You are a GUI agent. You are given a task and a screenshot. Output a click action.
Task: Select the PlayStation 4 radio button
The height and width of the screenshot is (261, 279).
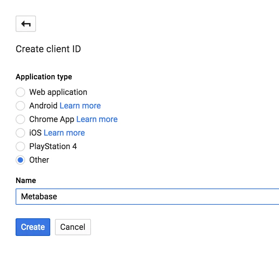pyautogui.click(x=20, y=146)
